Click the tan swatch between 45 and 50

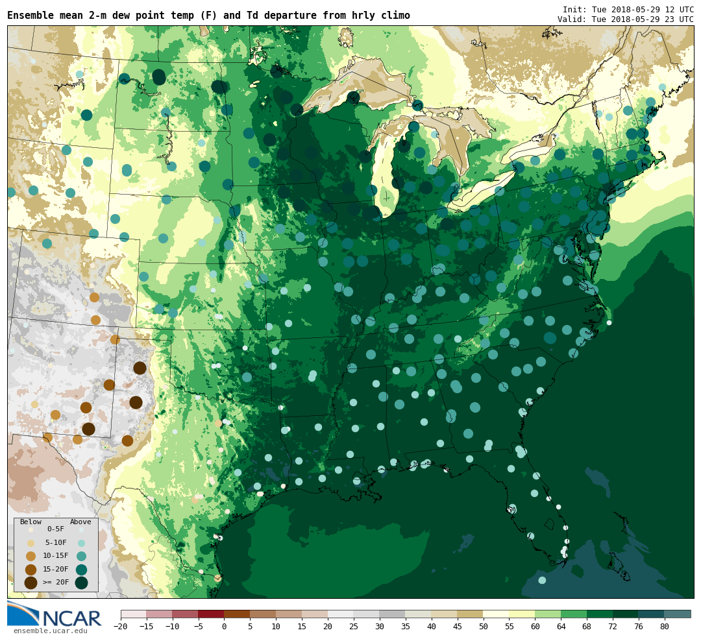(471, 614)
